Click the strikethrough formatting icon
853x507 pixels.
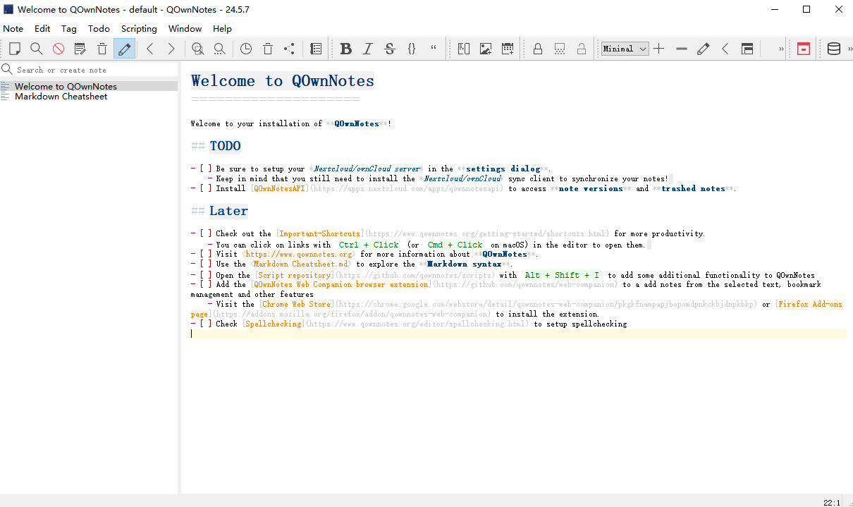[x=390, y=49]
